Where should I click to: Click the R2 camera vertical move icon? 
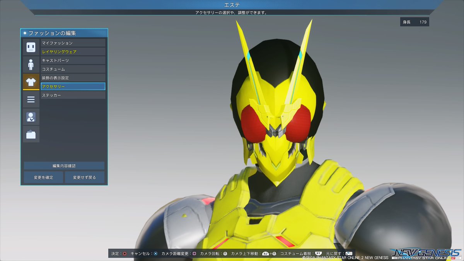tap(266, 254)
